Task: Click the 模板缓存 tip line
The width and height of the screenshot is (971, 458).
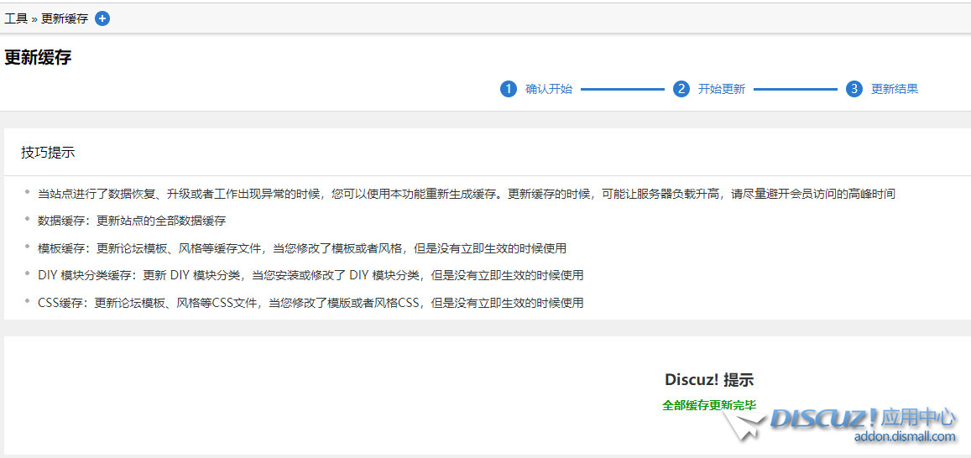Action: pyautogui.click(x=302, y=248)
